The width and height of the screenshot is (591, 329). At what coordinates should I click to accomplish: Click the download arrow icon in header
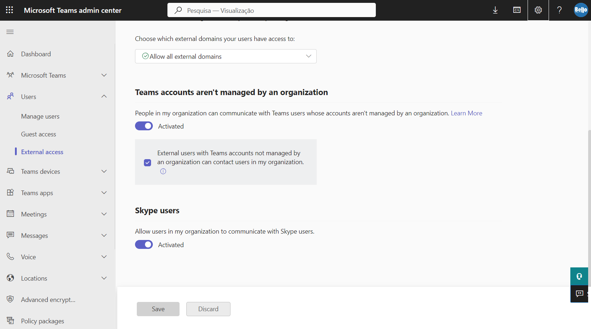495,10
